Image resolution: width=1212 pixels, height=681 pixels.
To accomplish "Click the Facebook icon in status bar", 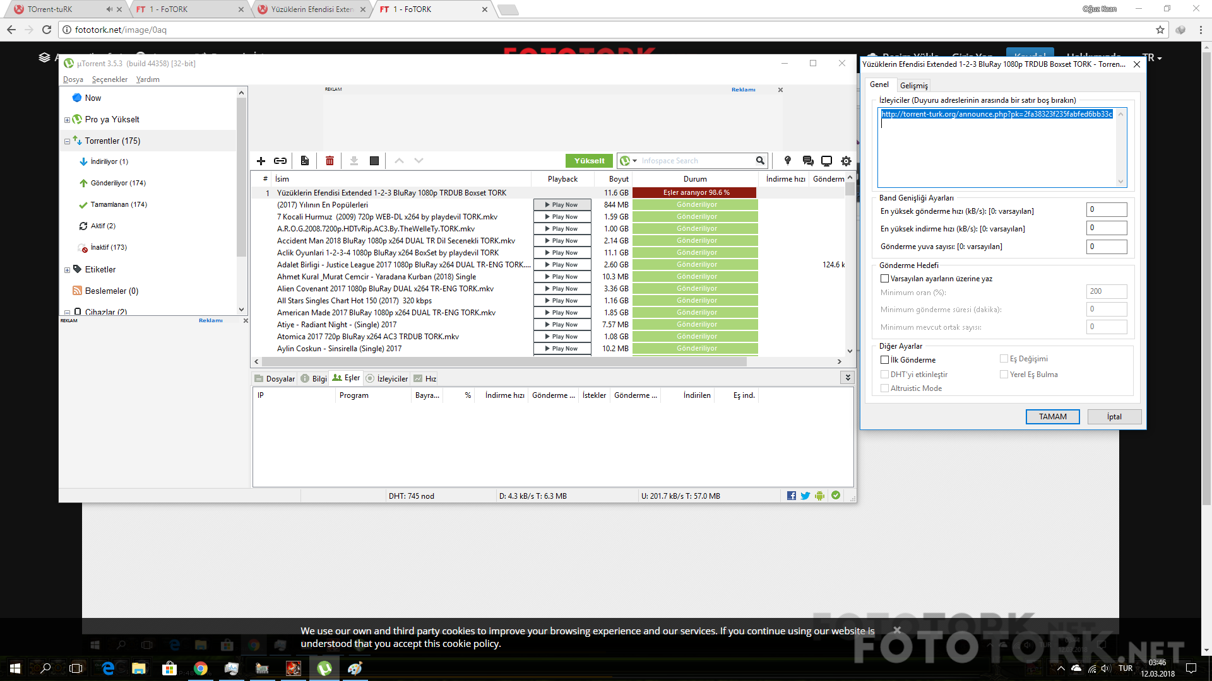I will point(792,496).
